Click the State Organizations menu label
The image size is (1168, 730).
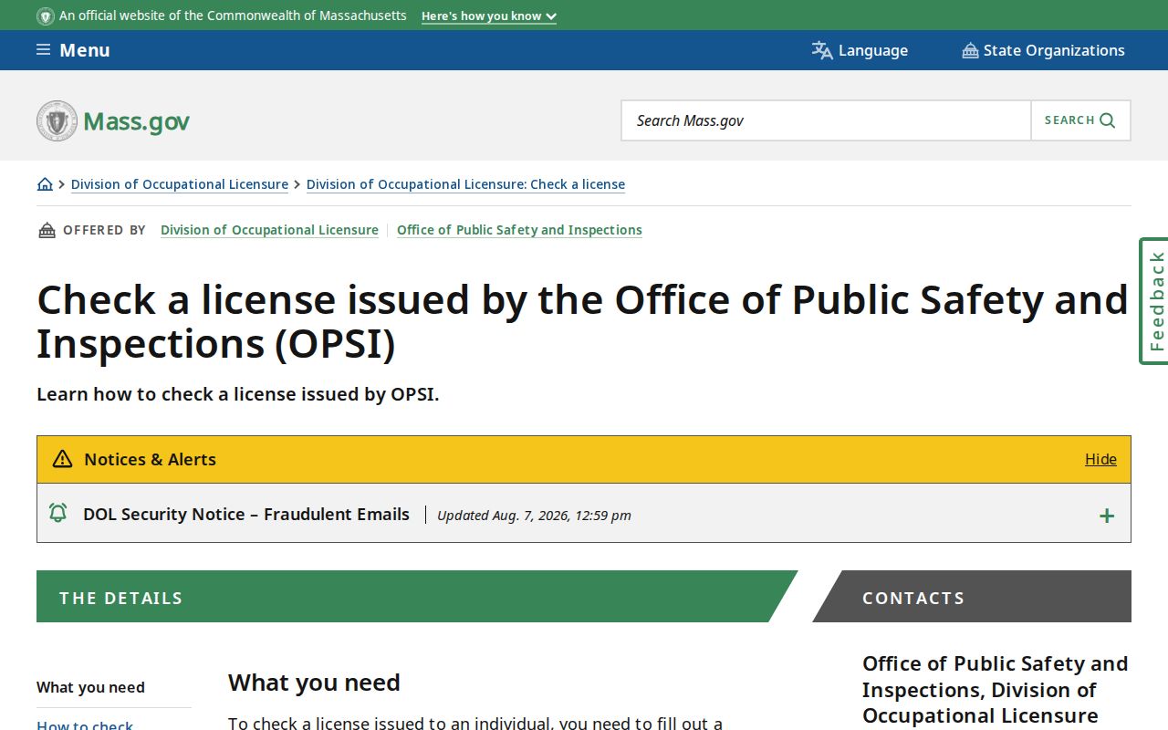point(1054,50)
